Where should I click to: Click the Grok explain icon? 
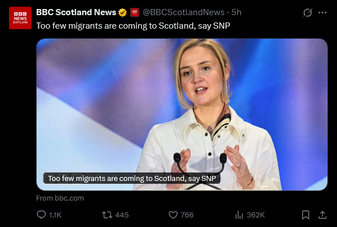coord(308,12)
